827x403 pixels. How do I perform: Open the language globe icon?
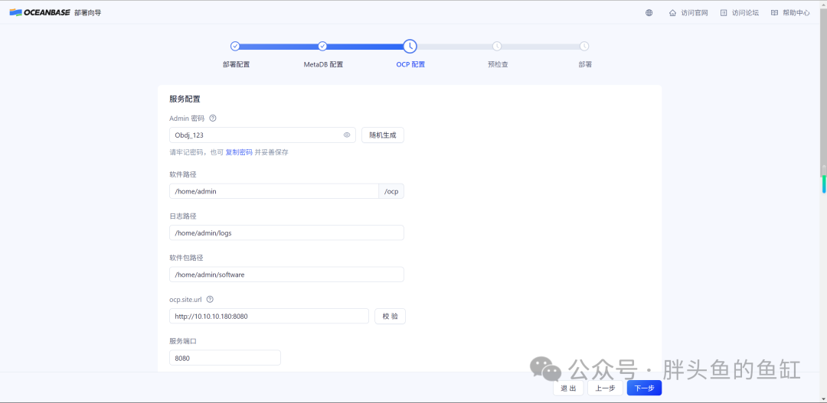649,13
